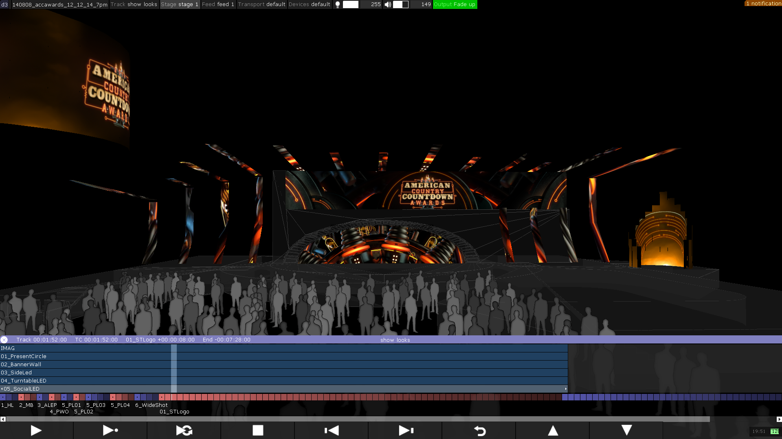
Task: Click the Stop transport button
Action: pyautogui.click(x=258, y=430)
